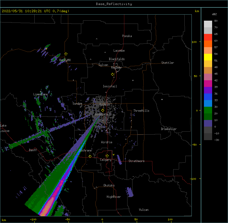This screenshot has width=228, height=223.
Task: Select the Olds label
Action: 103,104
